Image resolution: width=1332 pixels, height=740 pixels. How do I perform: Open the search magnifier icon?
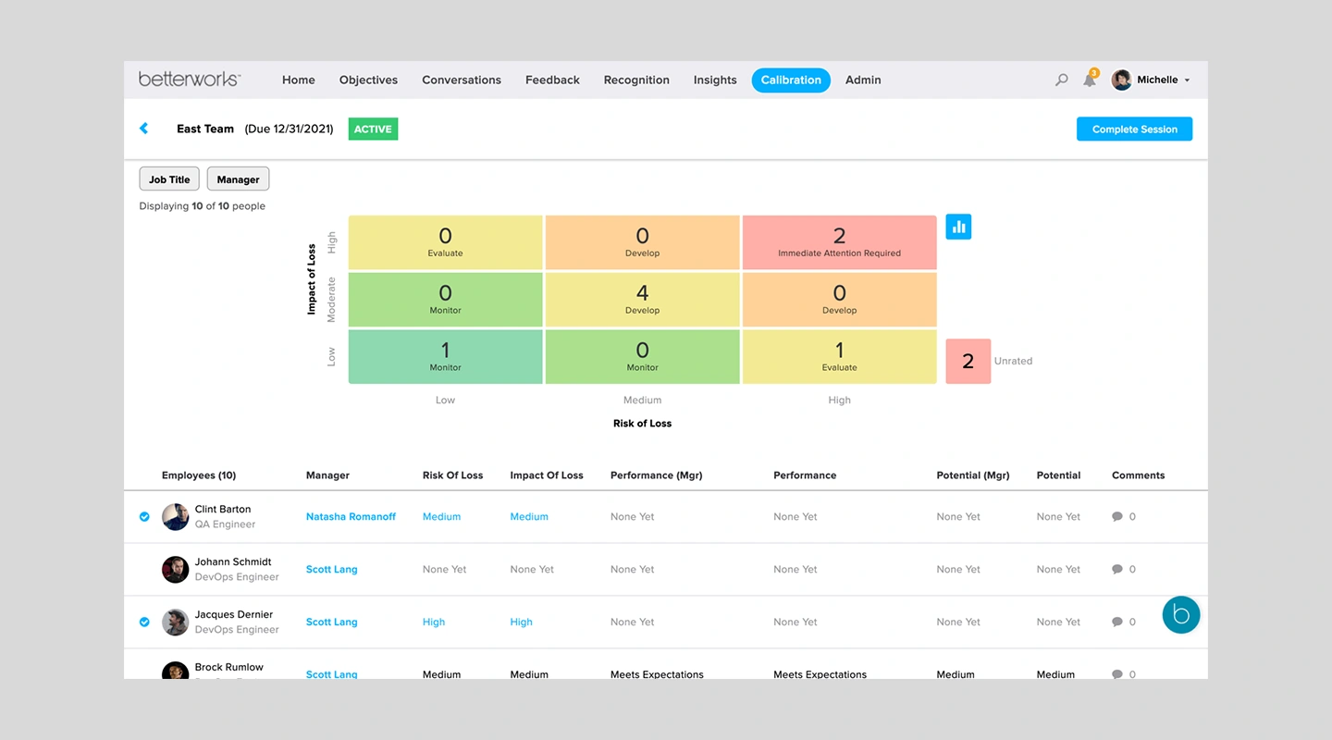(1061, 80)
